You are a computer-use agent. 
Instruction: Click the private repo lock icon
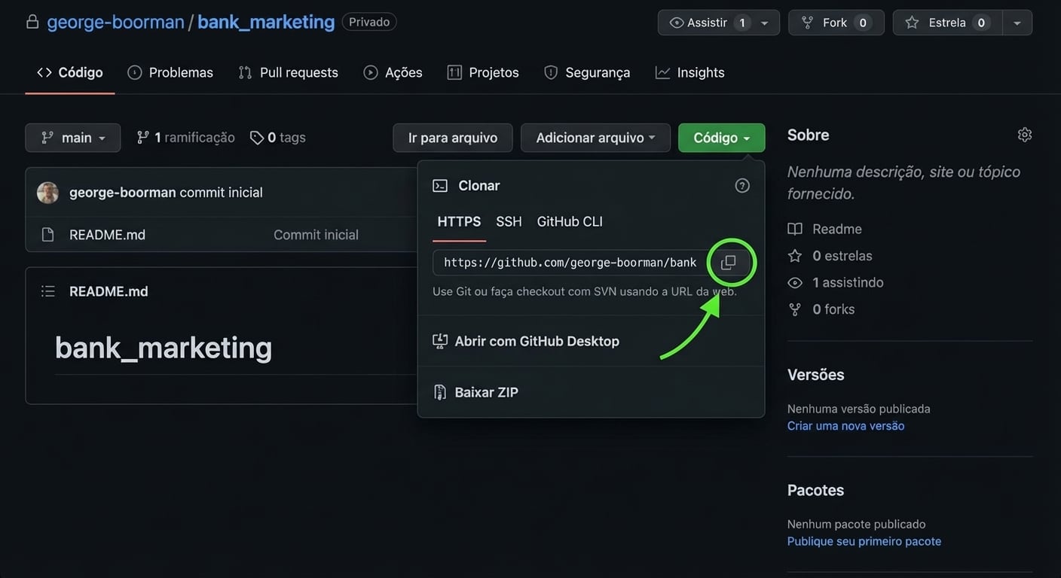(32, 22)
